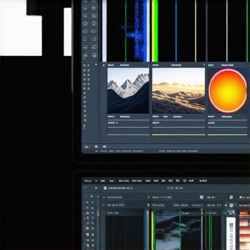
Task: Open dropdown arrow beside lower window's first menu
Action: pyautogui.click(x=96, y=181)
